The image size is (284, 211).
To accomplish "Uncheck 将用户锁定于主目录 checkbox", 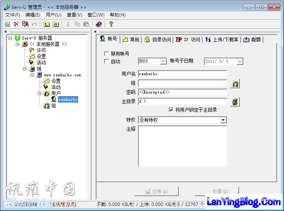I will point(171,110).
